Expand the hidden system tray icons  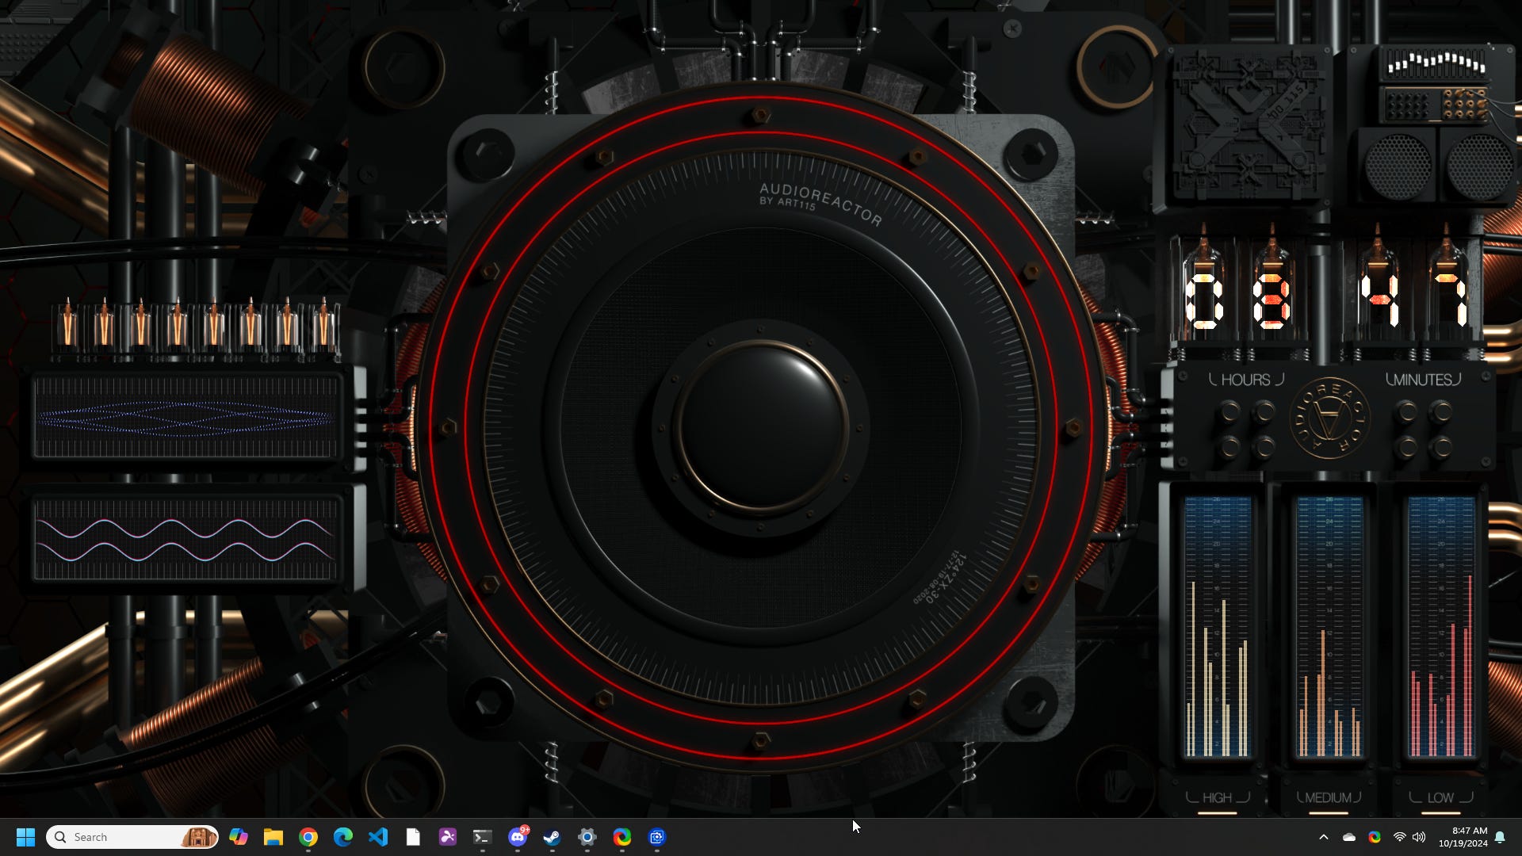[1324, 837]
